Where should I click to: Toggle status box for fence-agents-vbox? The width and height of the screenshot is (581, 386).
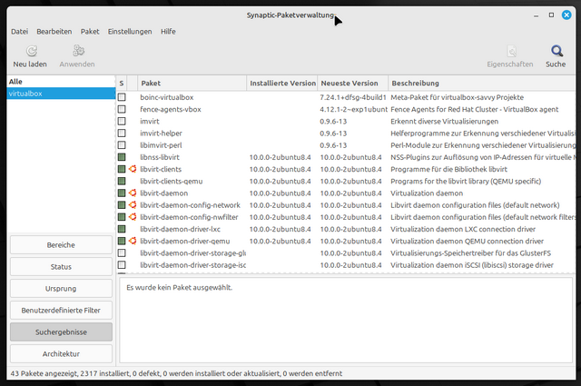(x=122, y=109)
